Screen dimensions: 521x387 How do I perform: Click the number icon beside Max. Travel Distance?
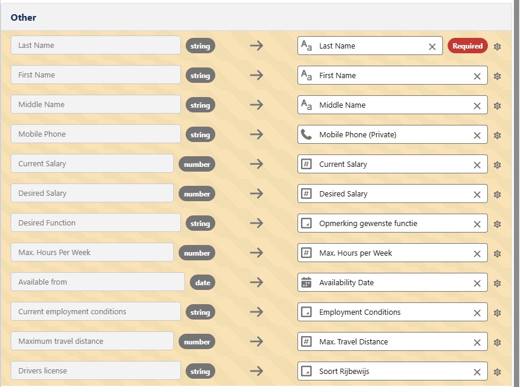308,341
